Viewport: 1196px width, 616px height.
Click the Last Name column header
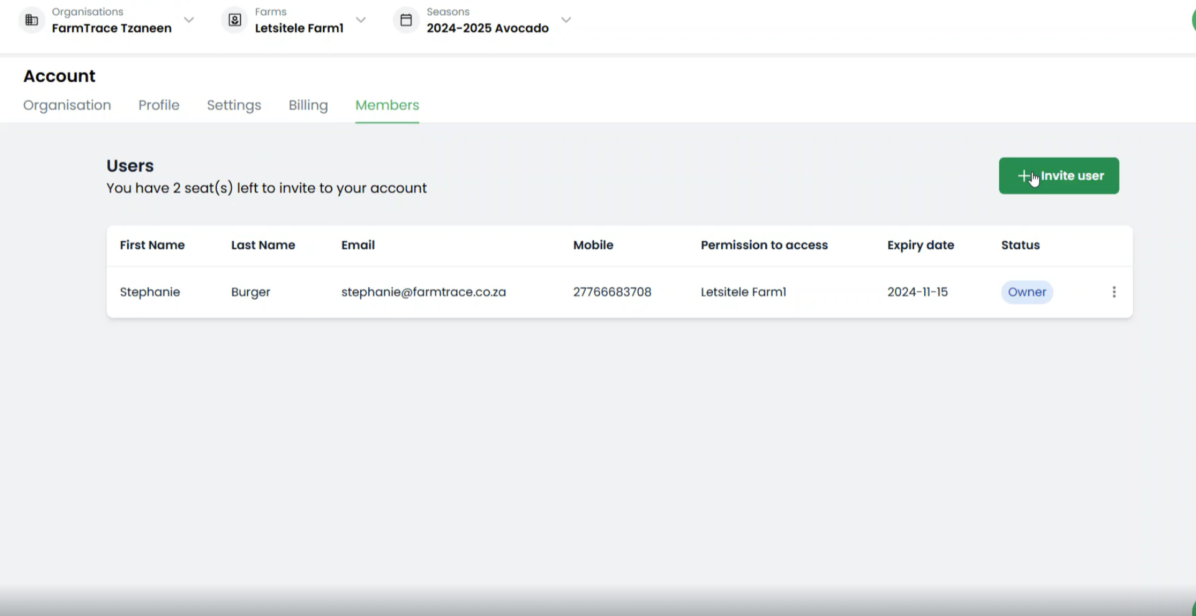[263, 245]
